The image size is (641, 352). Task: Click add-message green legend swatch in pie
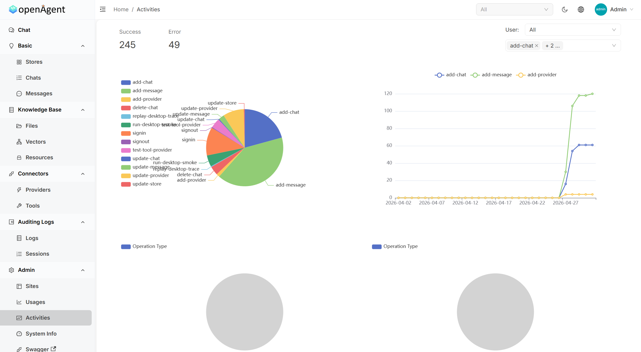click(126, 91)
